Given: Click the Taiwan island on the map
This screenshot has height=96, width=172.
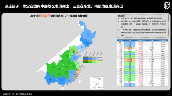Looking at the screenshot, I should coord(80,80).
